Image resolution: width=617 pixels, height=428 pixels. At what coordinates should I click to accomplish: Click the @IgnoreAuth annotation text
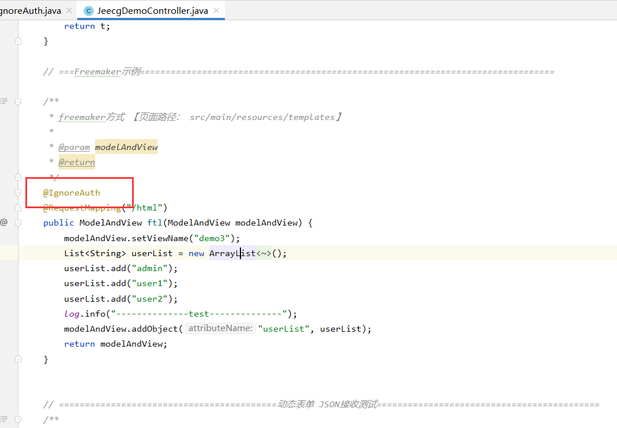[72, 193]
